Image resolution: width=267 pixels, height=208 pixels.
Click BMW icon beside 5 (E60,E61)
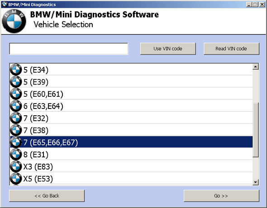pyautogui.click(x=16, y=94)
